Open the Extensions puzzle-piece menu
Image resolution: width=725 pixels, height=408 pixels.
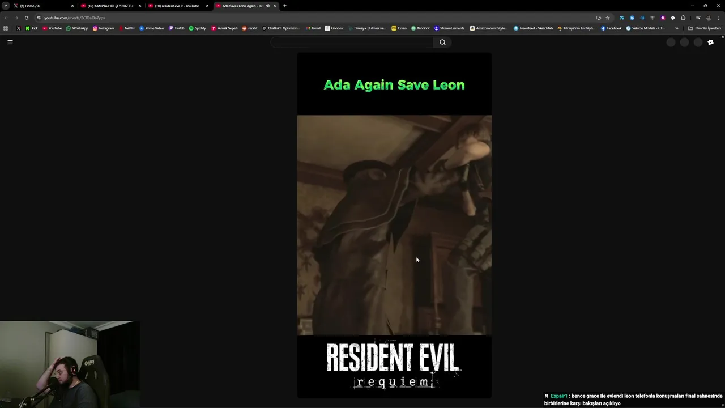(683, 18)
